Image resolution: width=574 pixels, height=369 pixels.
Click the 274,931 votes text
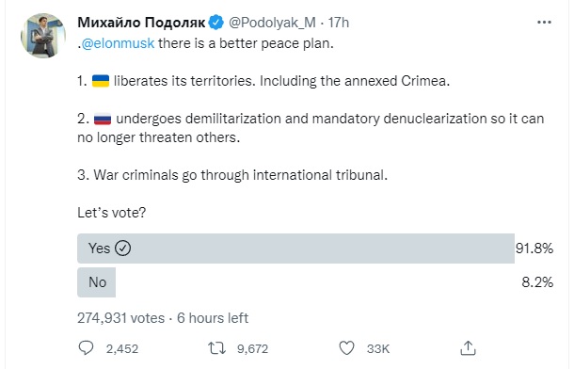click(x=120, y=318)
